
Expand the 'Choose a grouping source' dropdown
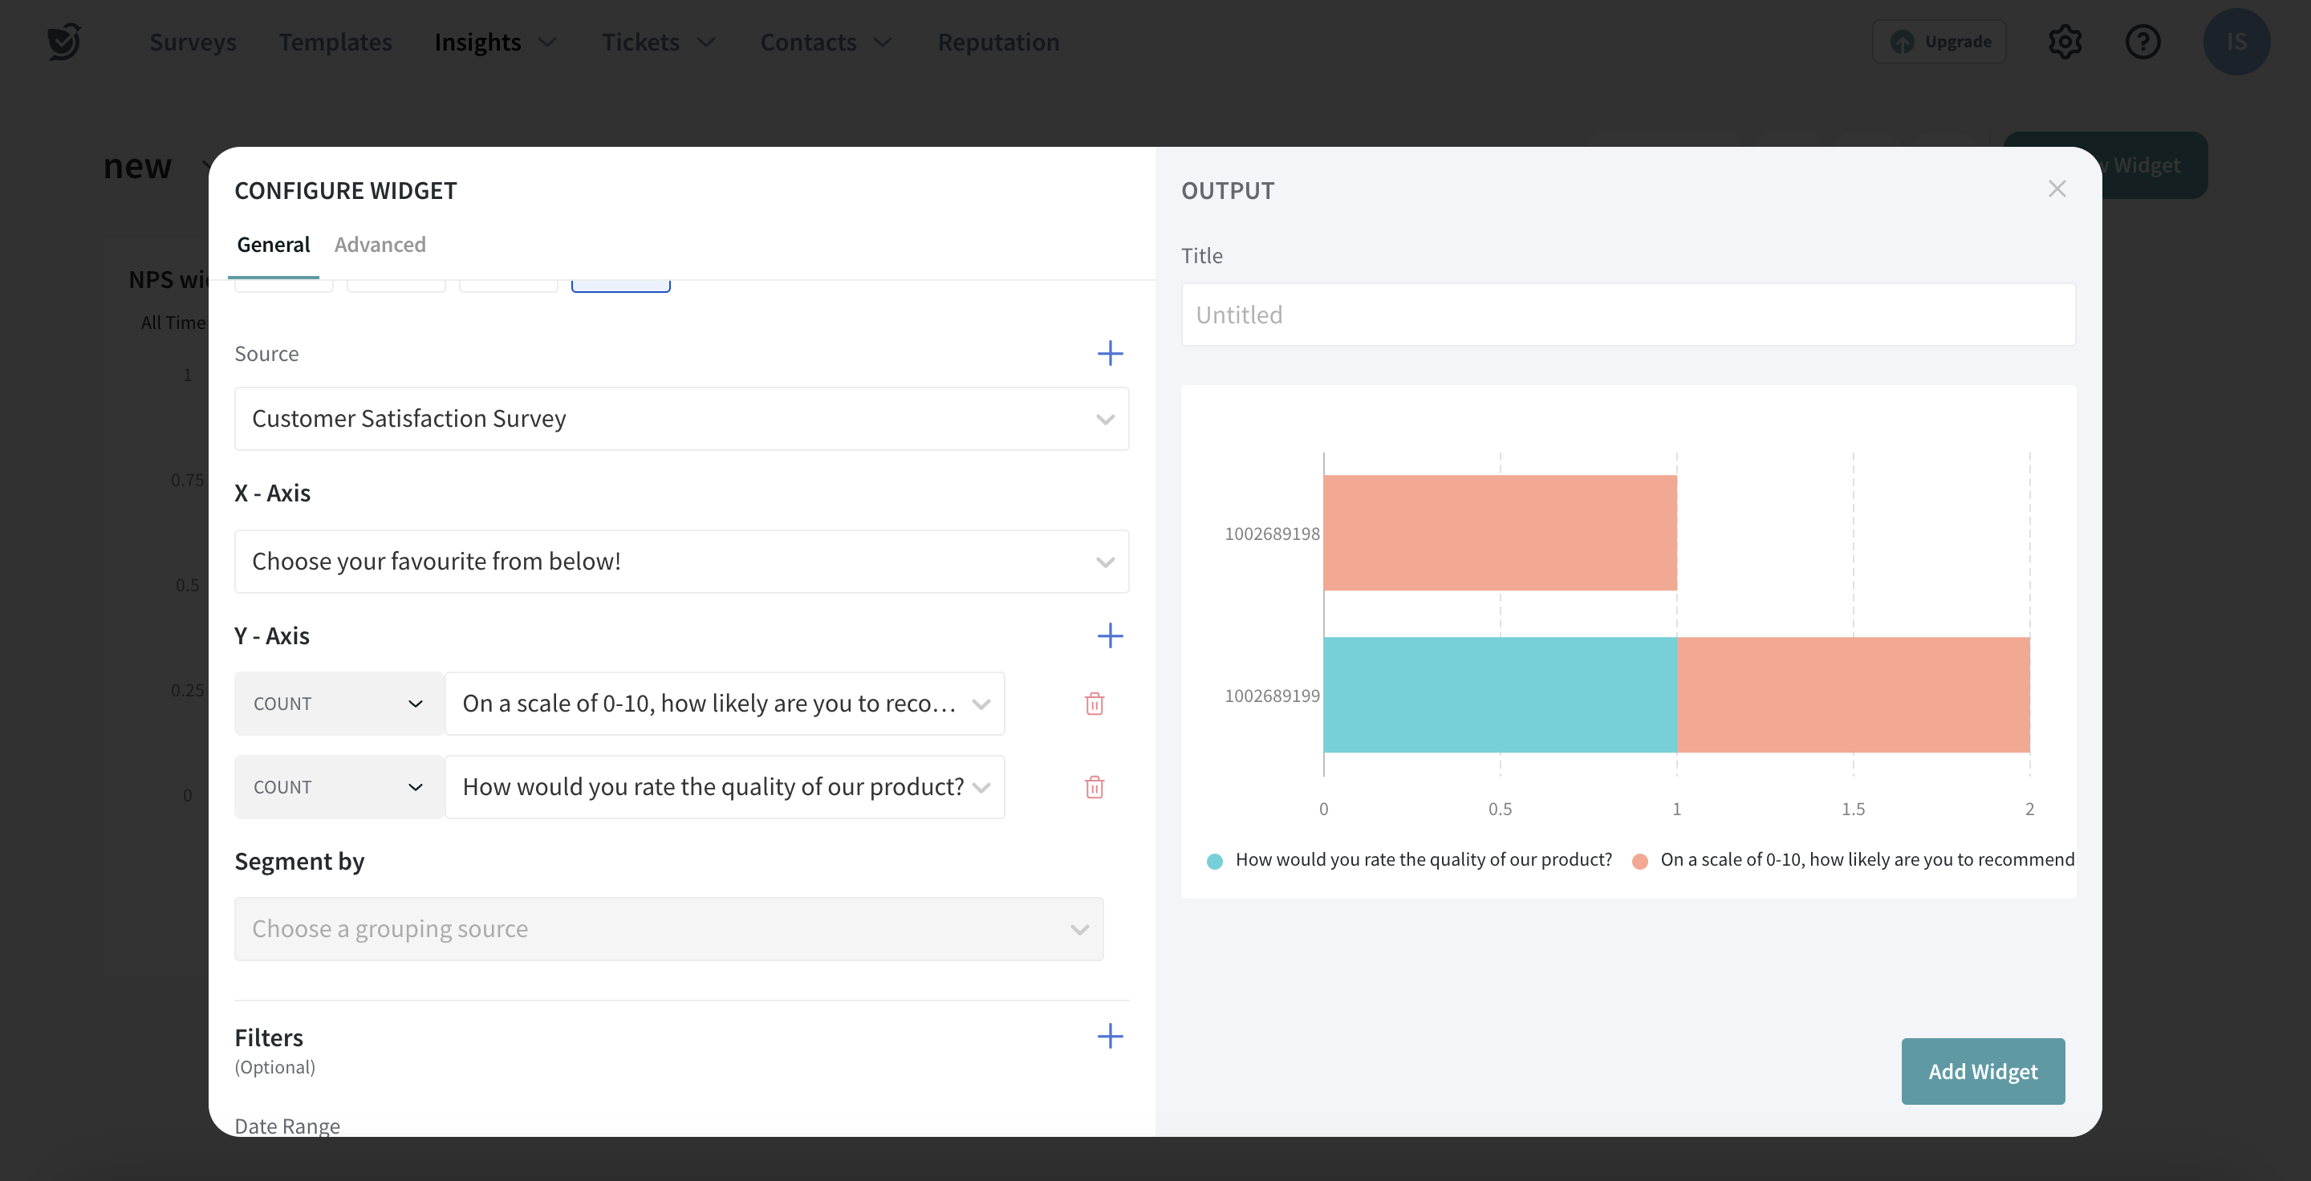click(668, 929)
